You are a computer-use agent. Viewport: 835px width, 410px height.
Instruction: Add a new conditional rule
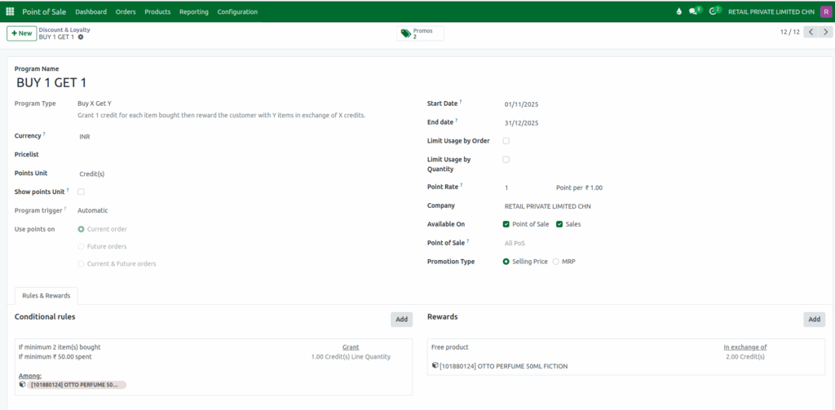401,320
